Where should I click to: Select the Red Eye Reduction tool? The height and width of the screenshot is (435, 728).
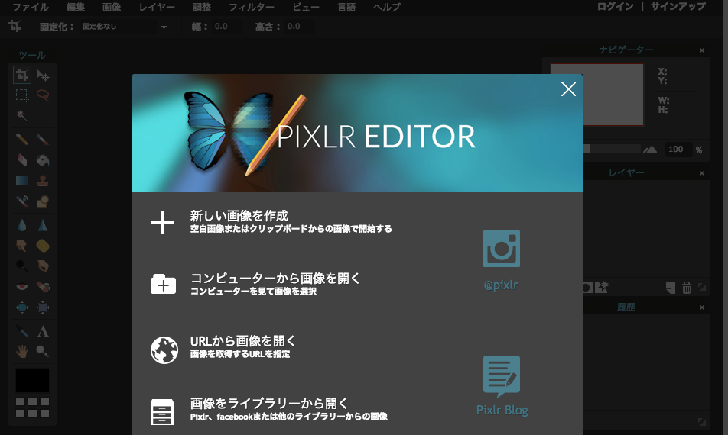tap(22, 286)
